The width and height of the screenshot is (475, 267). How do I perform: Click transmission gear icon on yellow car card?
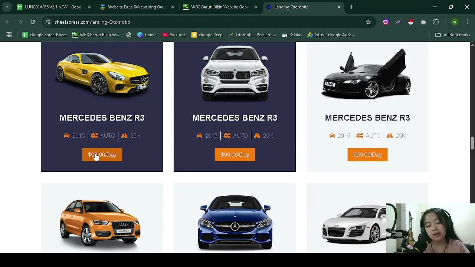coord(94,136)
